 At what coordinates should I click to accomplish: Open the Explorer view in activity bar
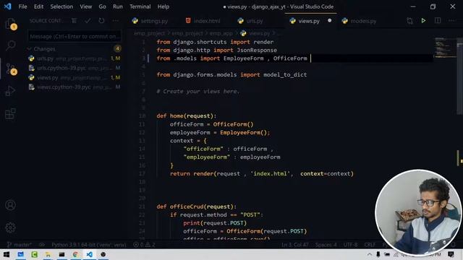(x=11, y=24)
